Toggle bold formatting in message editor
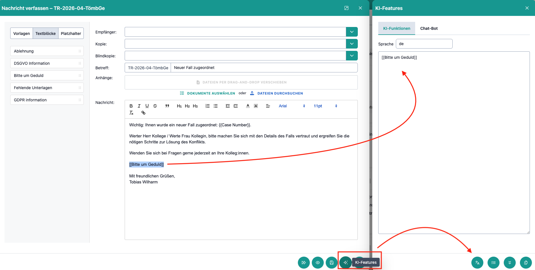535x270 pixels. pos(131,106)
